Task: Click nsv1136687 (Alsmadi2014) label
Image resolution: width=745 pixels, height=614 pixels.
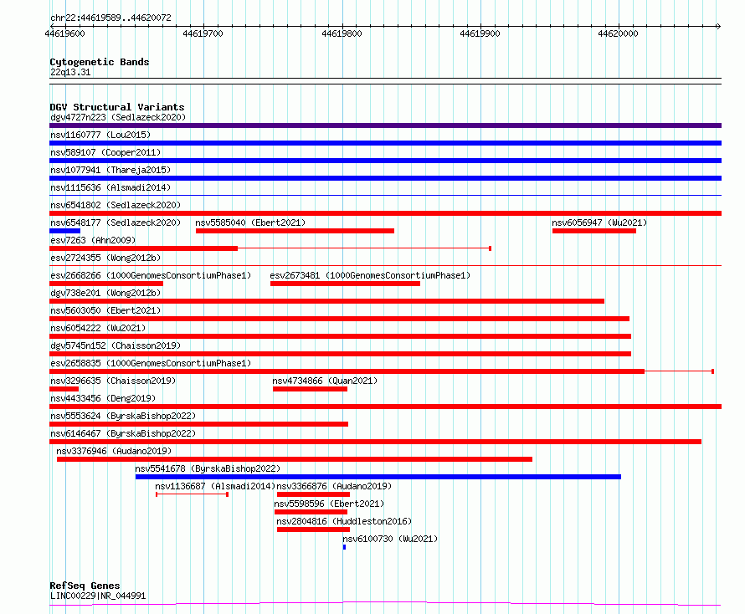Action: tap(215, 486)
